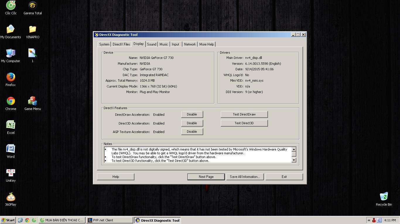
Task: Switch to the System tab
Action: pos(104,44)
